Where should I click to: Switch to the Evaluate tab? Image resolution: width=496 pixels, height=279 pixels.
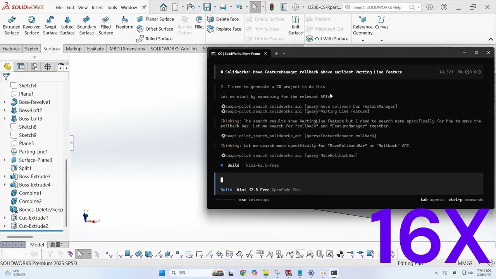point(95,49)
